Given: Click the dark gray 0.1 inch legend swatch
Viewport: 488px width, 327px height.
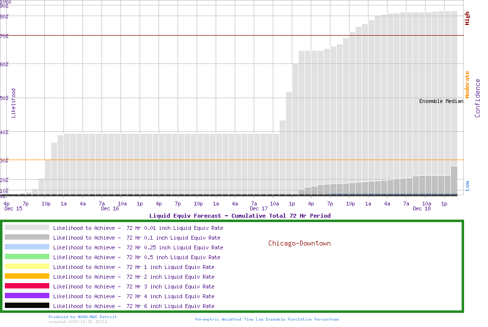Looking at the screenshot, I should coord(27,237).
